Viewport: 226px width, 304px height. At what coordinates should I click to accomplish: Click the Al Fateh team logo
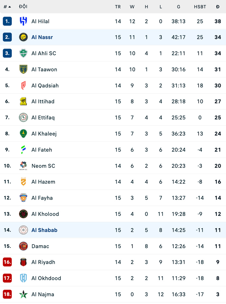[23, 150]
